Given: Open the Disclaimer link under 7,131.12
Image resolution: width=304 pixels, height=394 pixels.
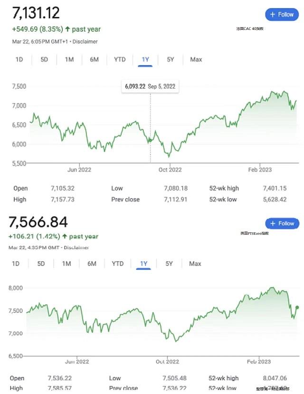Looking at the screenshot, I should coord(85,41).
